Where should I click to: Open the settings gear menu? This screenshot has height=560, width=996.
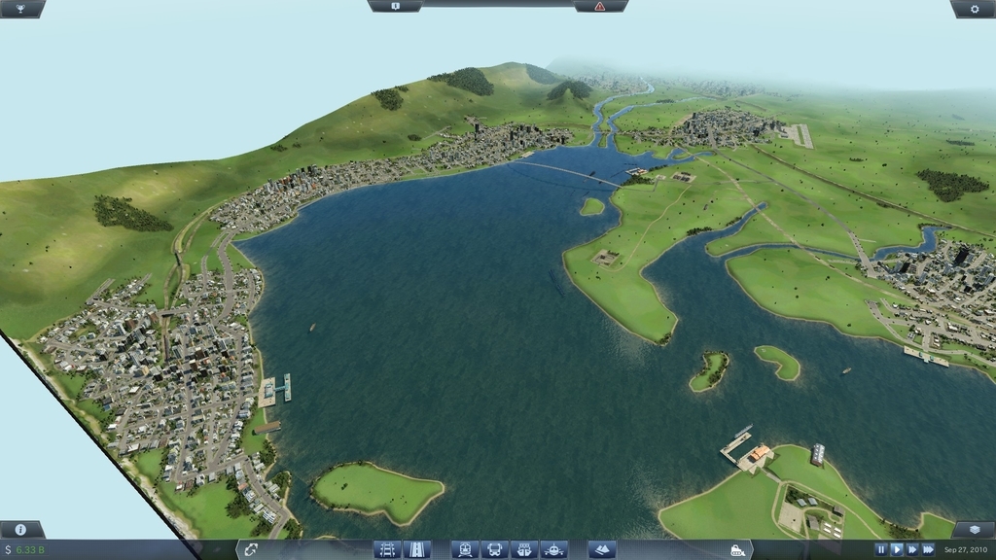[975, 8]
